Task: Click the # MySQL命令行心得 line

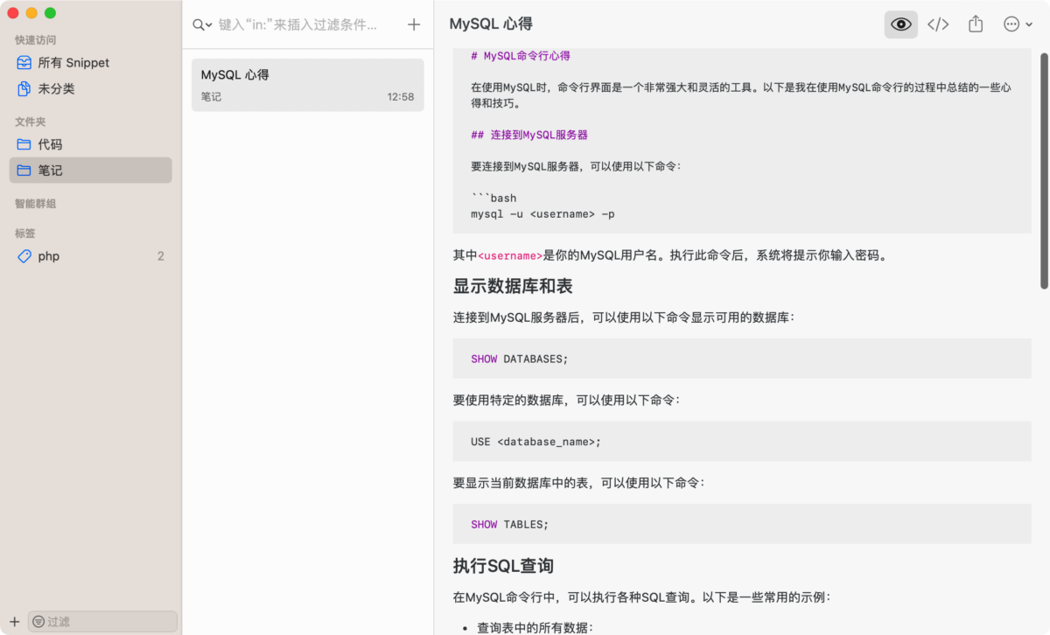Action: (521, 56)
